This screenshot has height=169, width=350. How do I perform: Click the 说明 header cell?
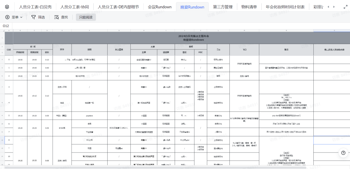click(89, 50)
